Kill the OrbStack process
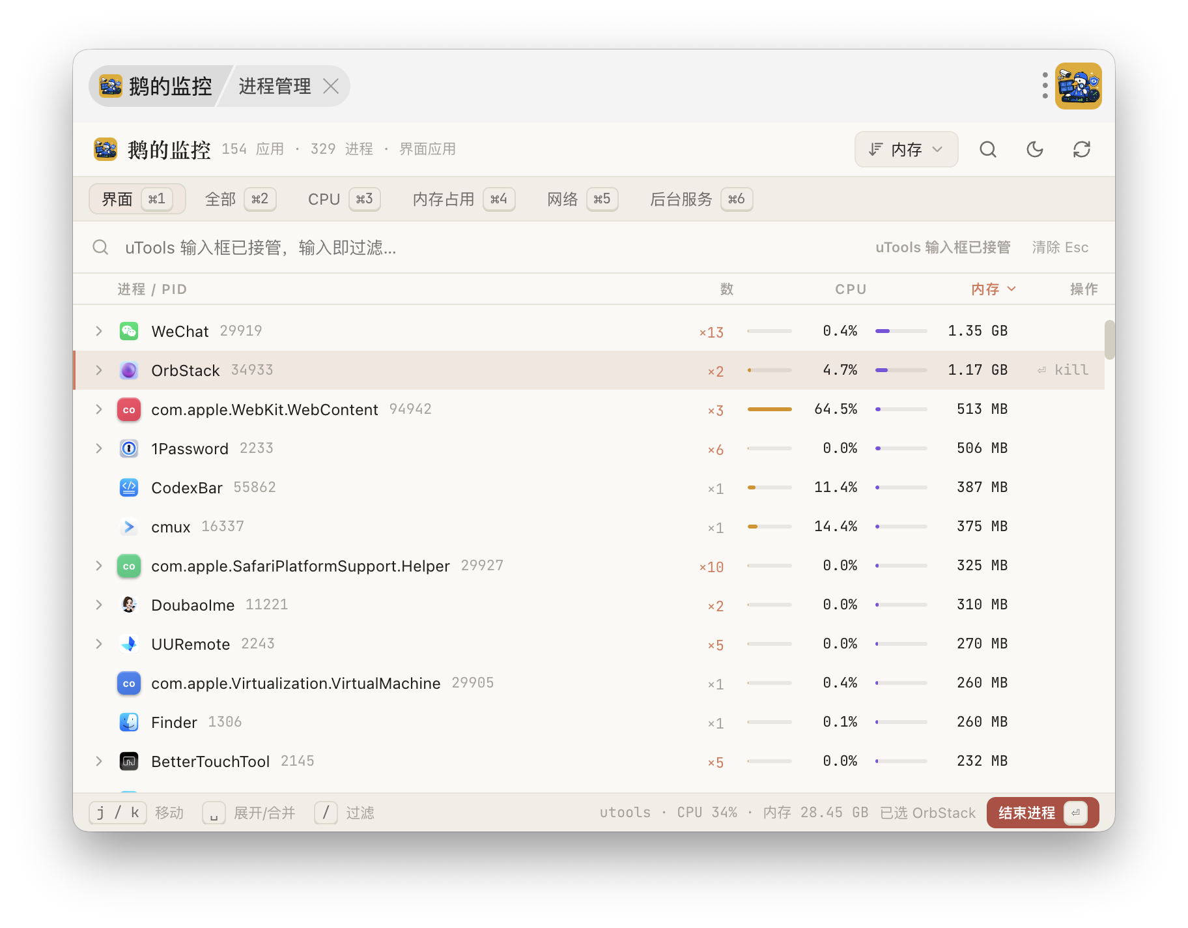This screenshot has width=1188, height=928. 1063,370
